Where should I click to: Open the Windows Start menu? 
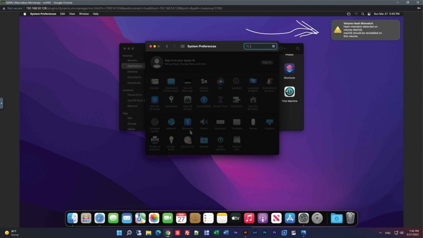tap(119, 233)
